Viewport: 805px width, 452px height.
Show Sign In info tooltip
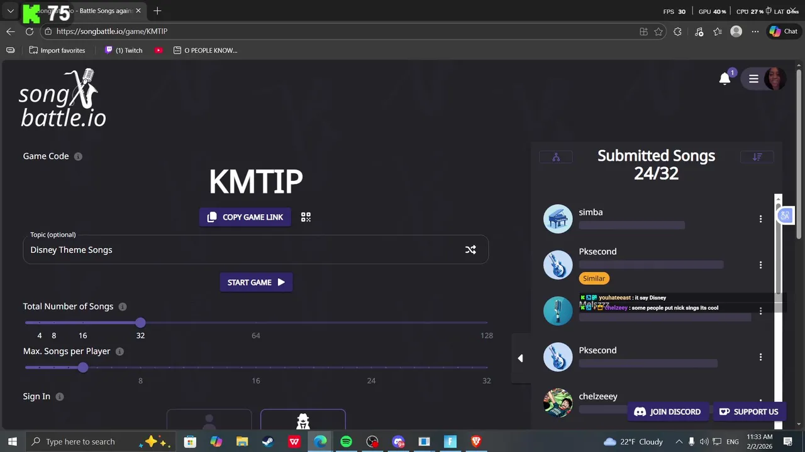59,397
